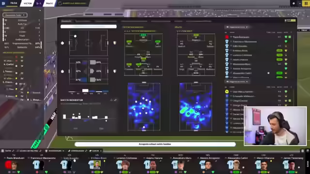
Task: Click the info icon on Alessandro Carlini's row
Action: click(x=268, y=73)
